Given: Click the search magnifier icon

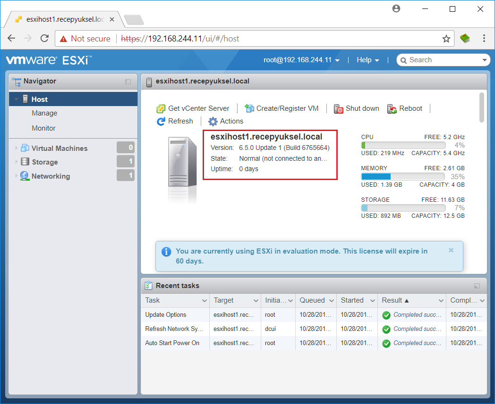Looking at the screenshot, I should [x=403, y=60].
